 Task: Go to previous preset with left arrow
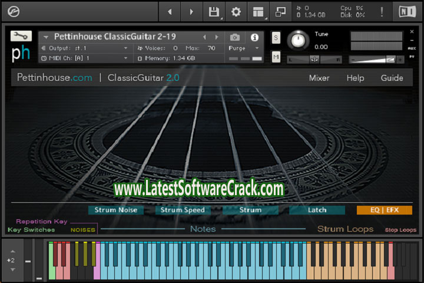(170, 12)
